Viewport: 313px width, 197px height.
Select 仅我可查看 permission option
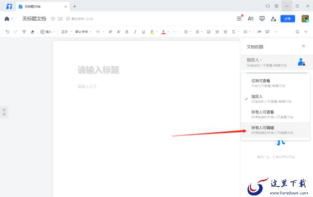tap(275, 83)
